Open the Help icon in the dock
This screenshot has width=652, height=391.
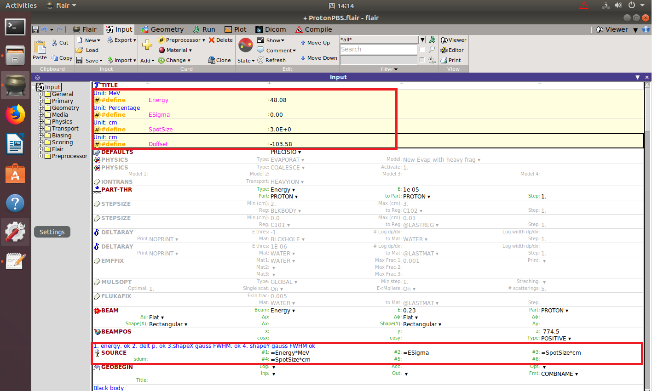(x=15, y=203)
